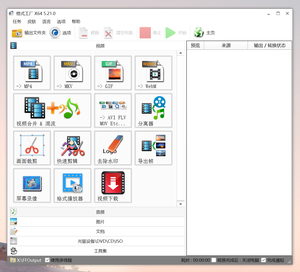Choose the GIF conversion option

pyautogui.click(x=113, y=73)
